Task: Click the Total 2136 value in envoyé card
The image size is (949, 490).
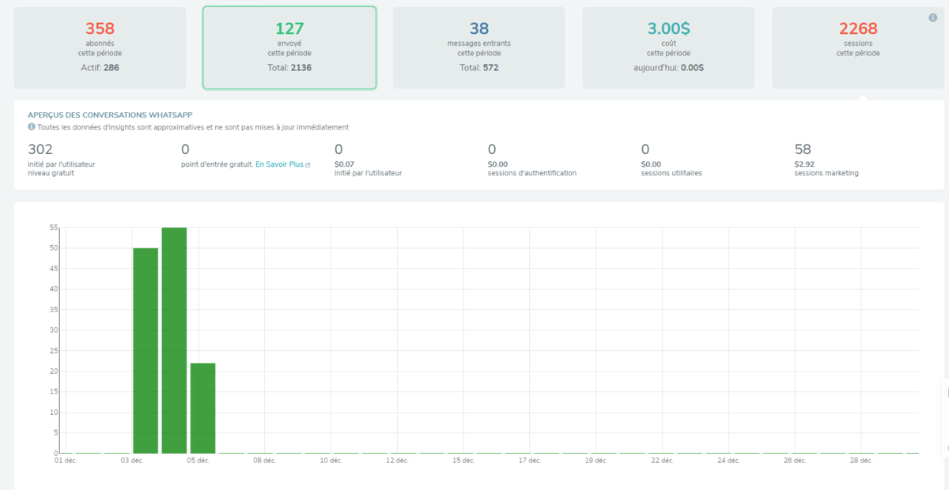Action: (289, 68)
